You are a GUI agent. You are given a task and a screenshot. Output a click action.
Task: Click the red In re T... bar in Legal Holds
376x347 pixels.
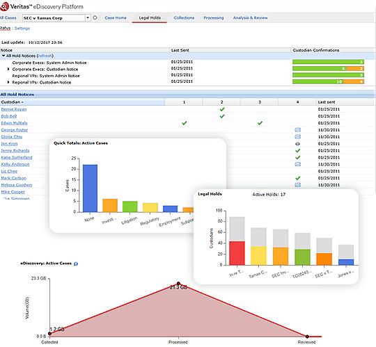pos(237,253)
